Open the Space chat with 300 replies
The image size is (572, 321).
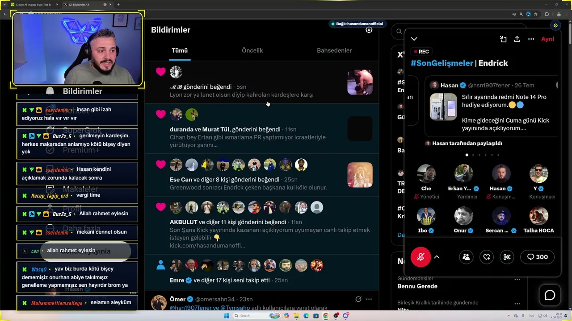537,257
